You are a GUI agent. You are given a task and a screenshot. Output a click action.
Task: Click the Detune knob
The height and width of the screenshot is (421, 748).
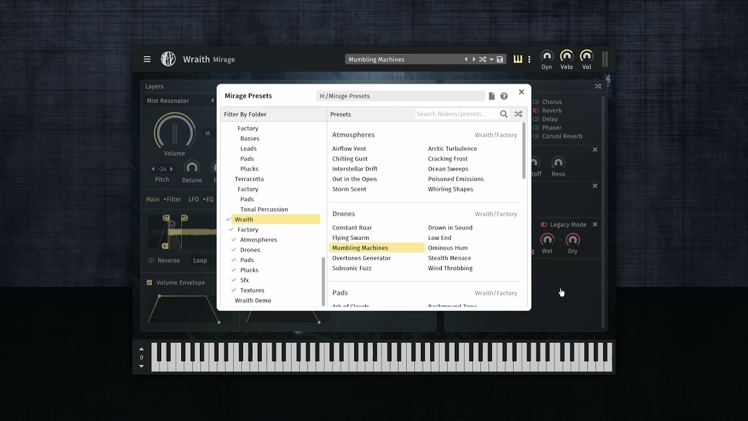point(192,168)
